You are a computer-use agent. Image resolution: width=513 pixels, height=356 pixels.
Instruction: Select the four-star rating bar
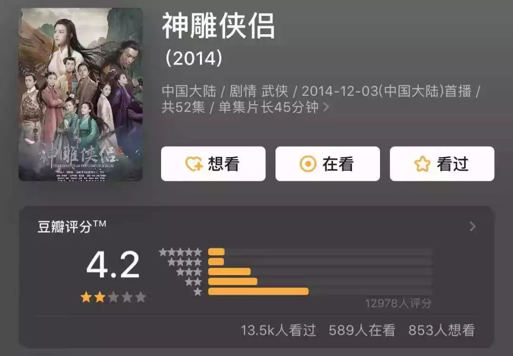(x=320, y=262)
